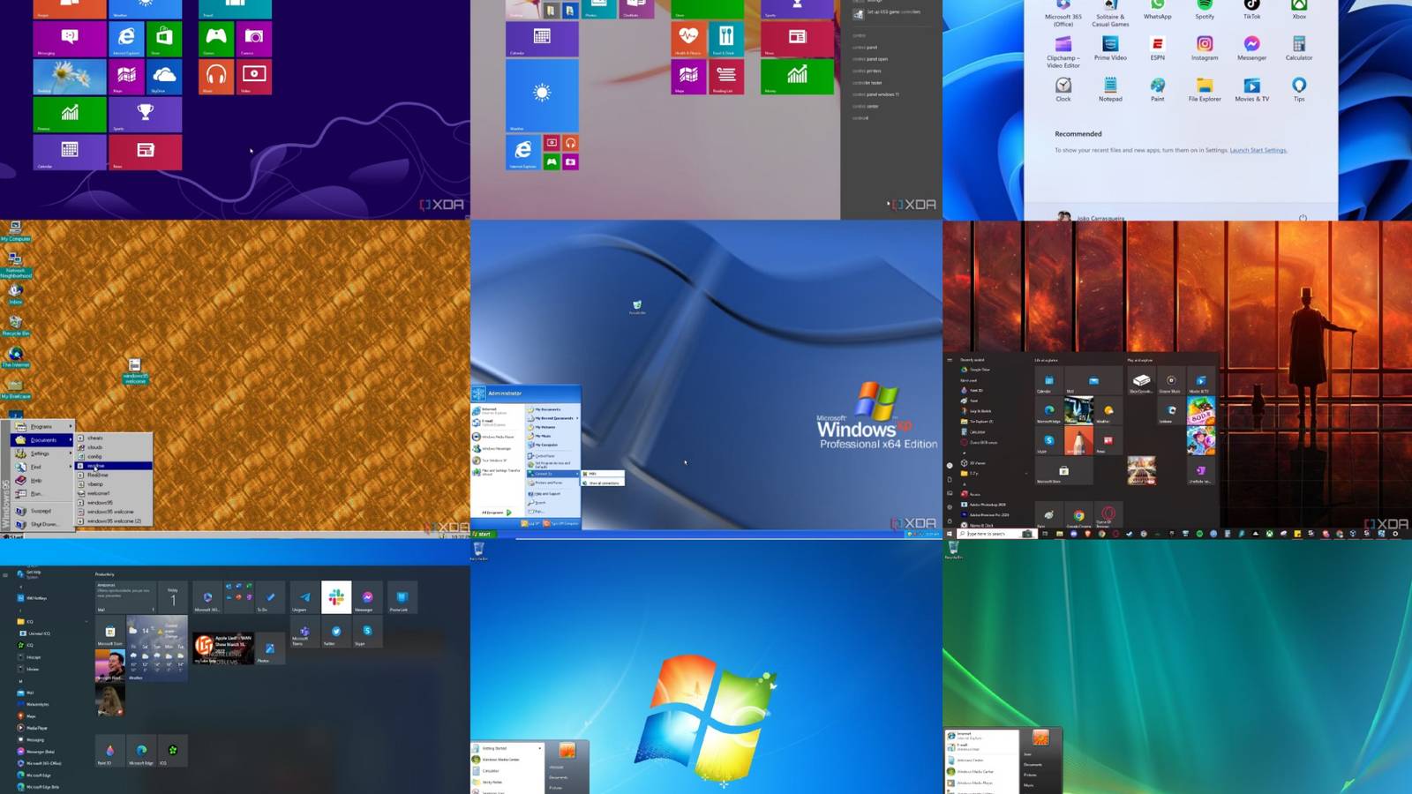Click the Launch Start Settings link
Image resolution: width=1412 pixels, height=794 pixels.
pos(1259,150)
